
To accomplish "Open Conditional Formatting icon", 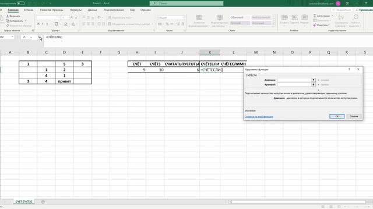I will click(199, 17).
